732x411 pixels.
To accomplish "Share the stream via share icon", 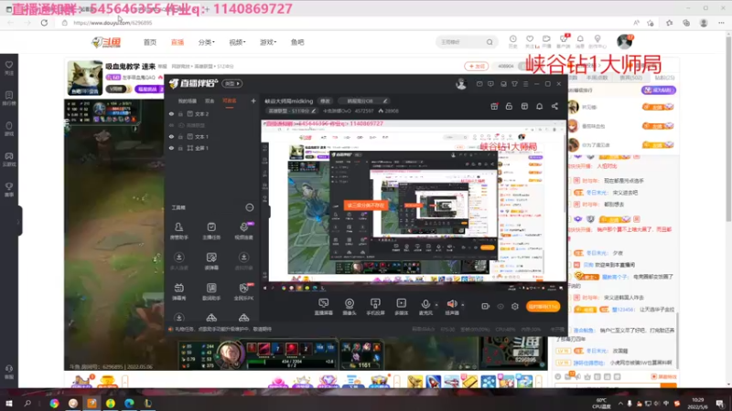I will point(554,107).
